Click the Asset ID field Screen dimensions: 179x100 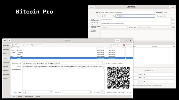coord(127,12)
